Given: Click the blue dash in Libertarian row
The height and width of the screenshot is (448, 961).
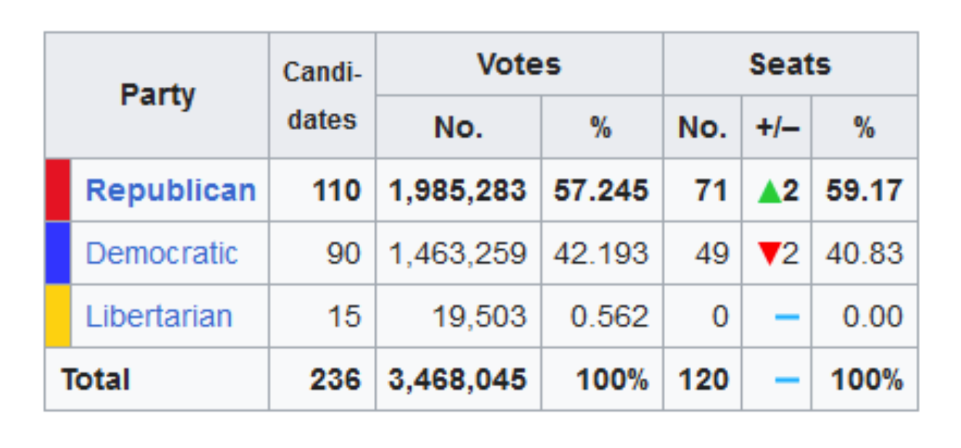Looking at the screenshot, I should pyautogui.click(x=787, y=317).
